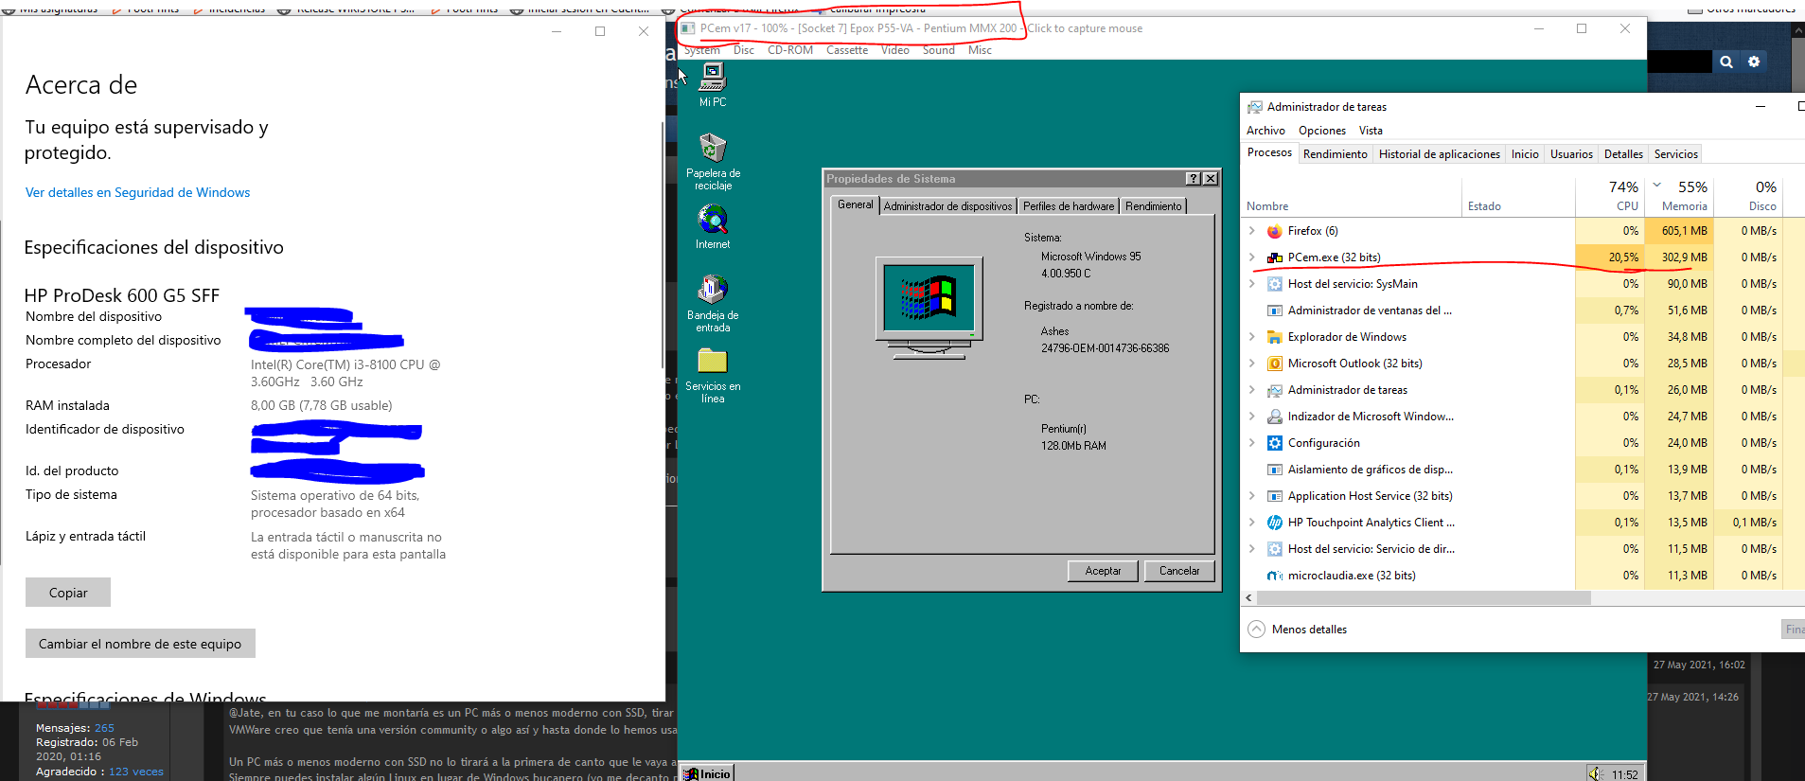Expand Microsoft Outlook (32 bits) row
This screenshot has width=1805, height=781.
[1251, 364]
